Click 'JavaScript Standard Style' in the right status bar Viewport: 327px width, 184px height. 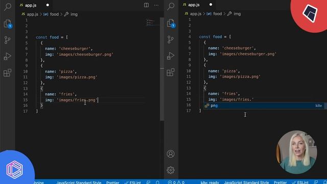[246, 182]
